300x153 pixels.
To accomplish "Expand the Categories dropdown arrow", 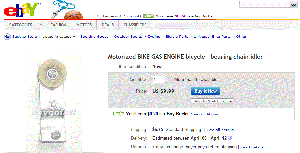I will (x=41, y=25).
